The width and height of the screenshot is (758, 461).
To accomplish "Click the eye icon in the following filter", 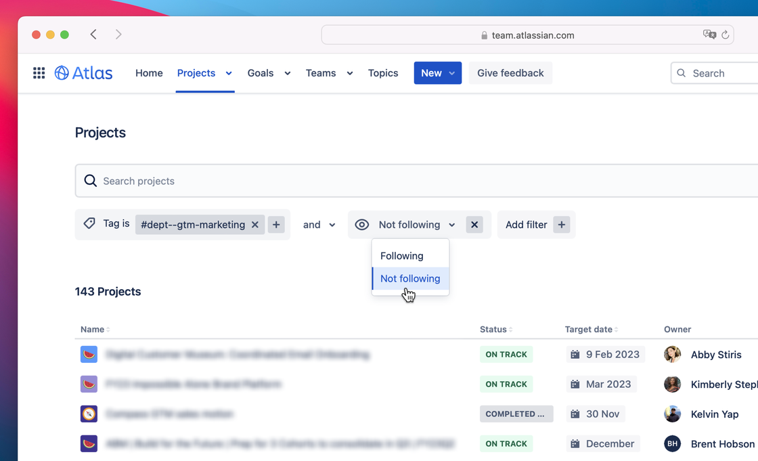I will [x=362, y=224].
